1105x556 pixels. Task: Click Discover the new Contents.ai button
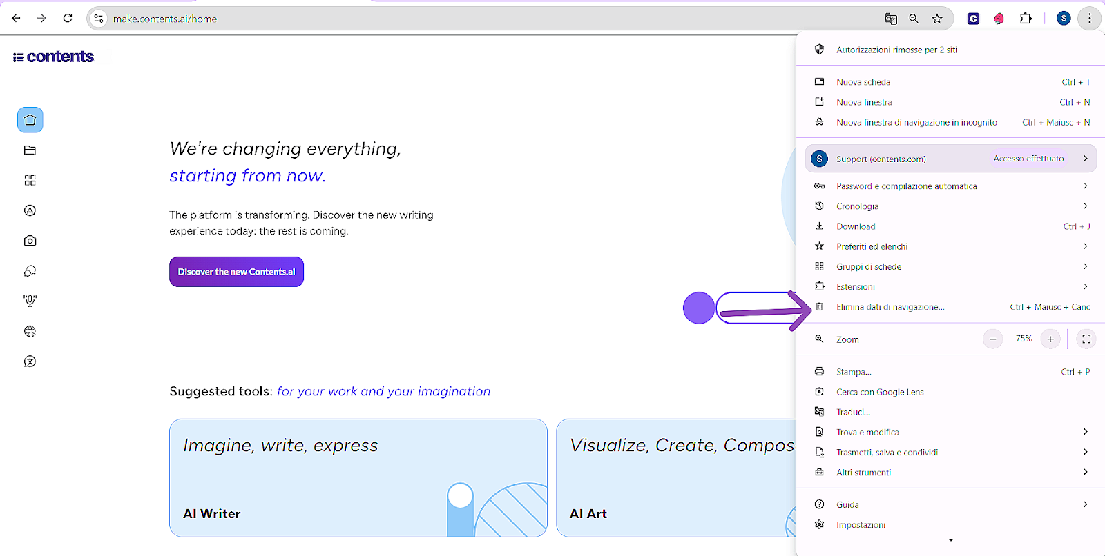(x=236, y=272)
